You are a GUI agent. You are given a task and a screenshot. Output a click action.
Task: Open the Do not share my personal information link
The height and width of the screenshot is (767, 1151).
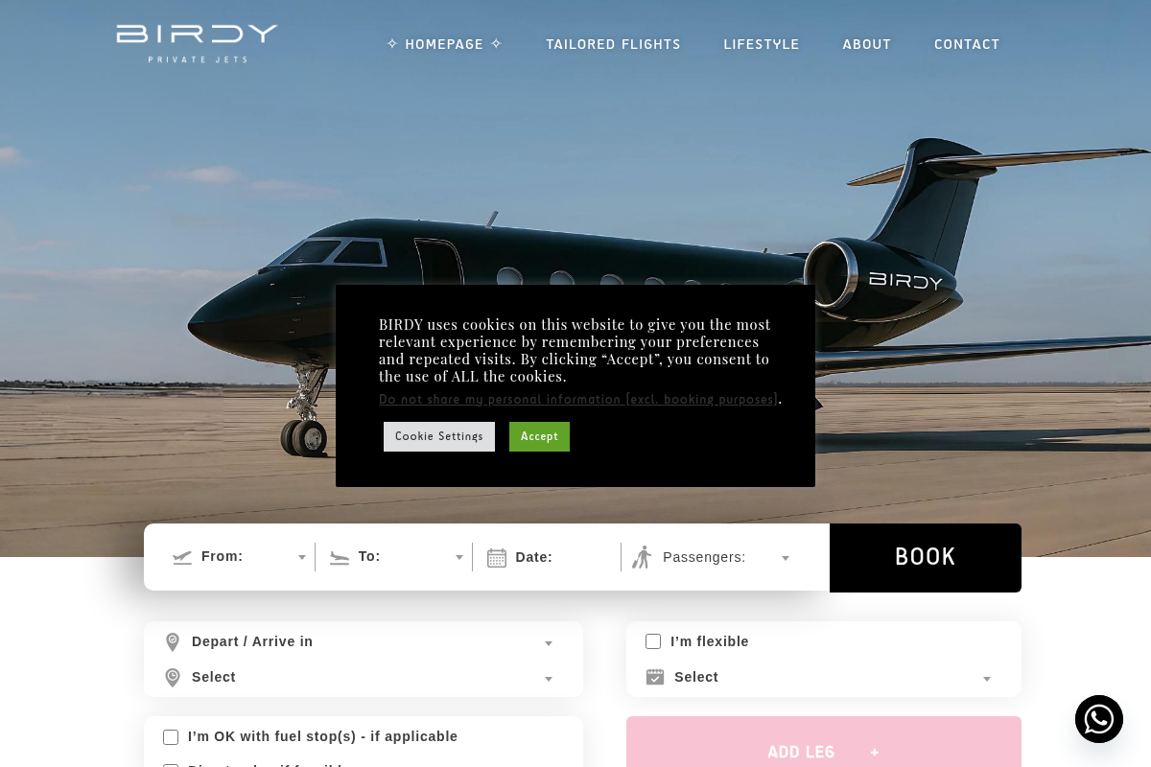[578, 400]
